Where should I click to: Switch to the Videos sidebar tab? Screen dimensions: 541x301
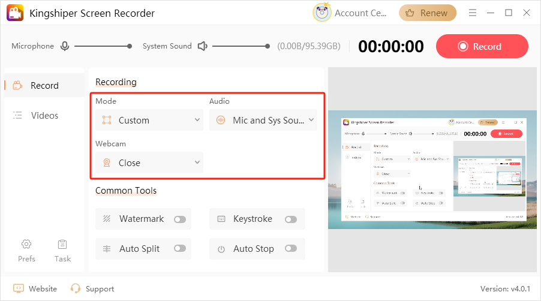pos(44,115)
